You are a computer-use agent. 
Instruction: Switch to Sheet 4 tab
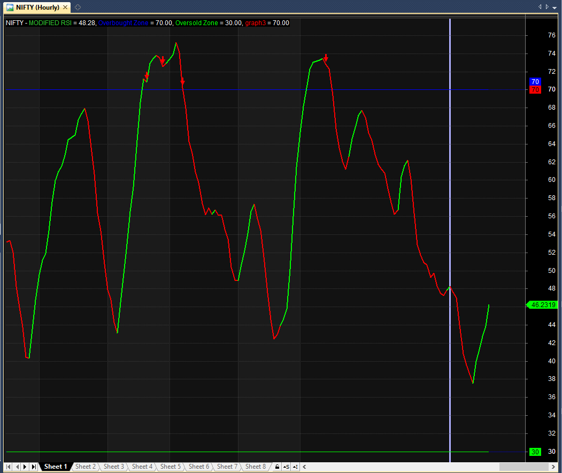click(142, 467)
